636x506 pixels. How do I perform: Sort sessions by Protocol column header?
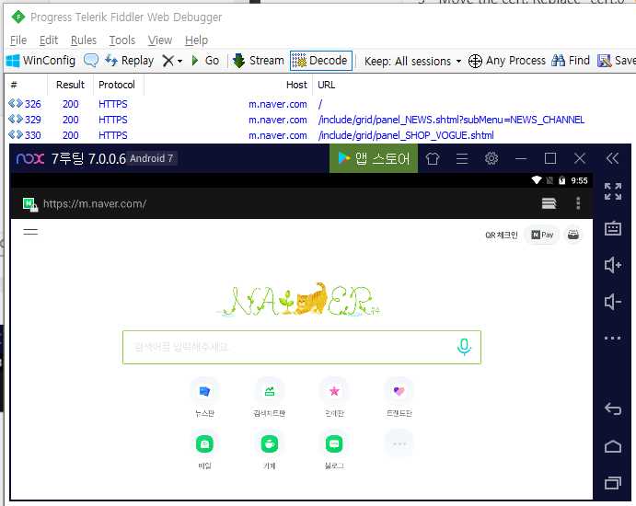point(117,85)
